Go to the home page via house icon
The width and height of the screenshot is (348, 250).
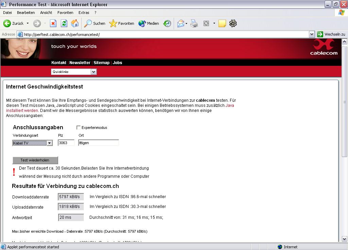[x=75, y=23]
